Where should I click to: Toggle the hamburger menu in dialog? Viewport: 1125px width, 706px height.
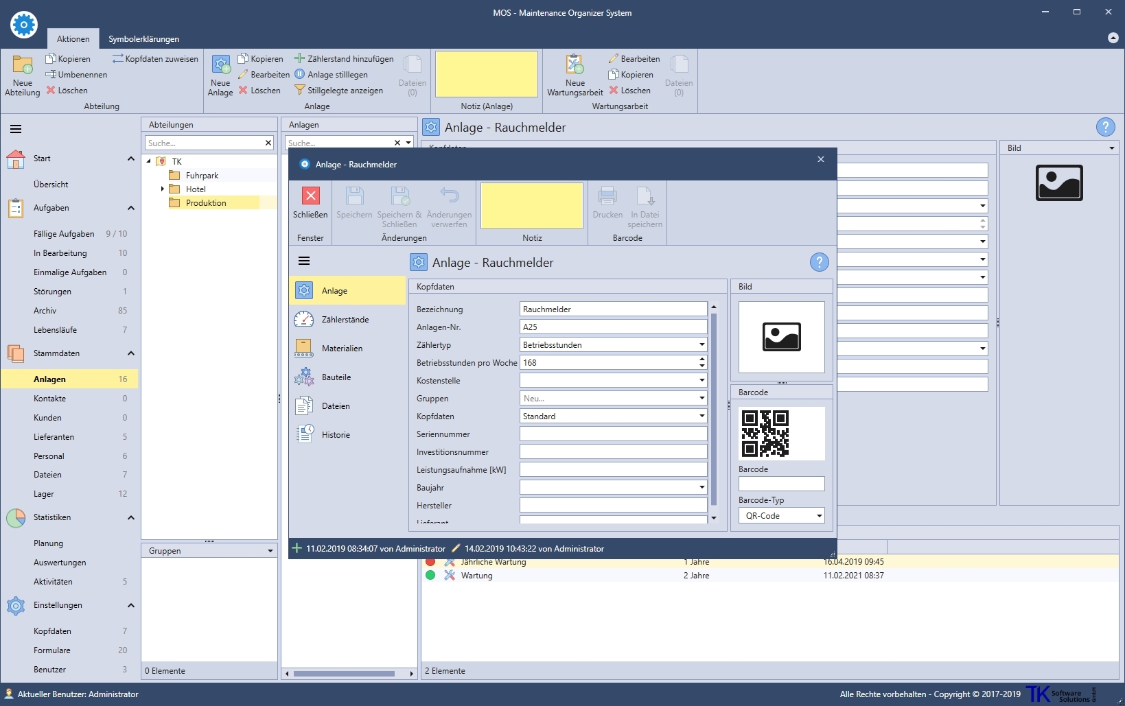(304, 261)
